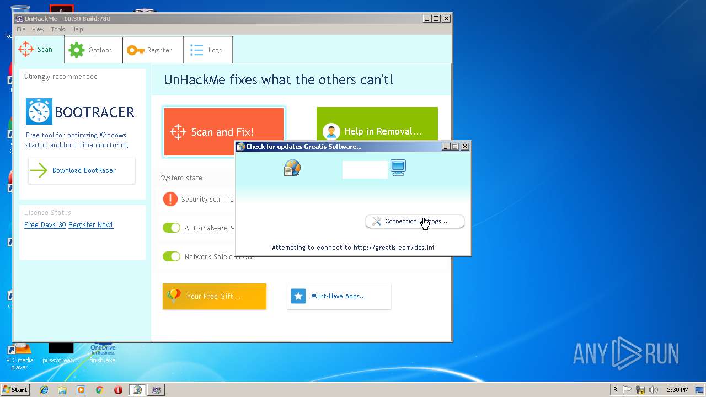Open Connection Settings in update dialog

tap(415, 221)
